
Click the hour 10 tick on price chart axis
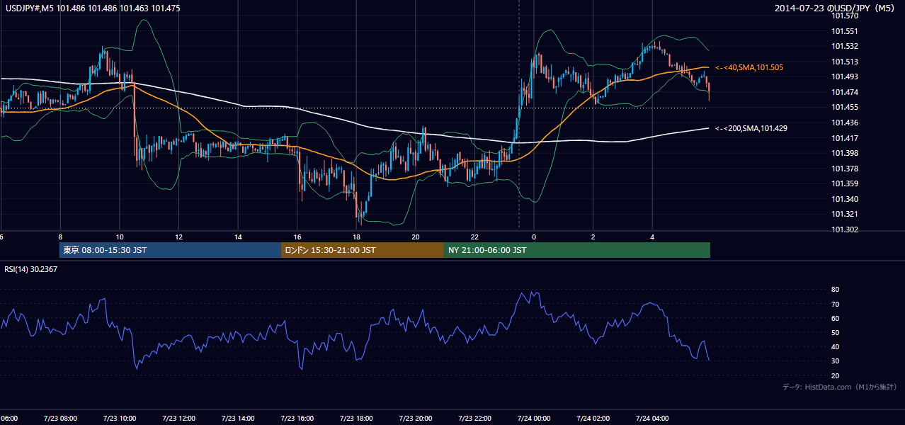120,237
